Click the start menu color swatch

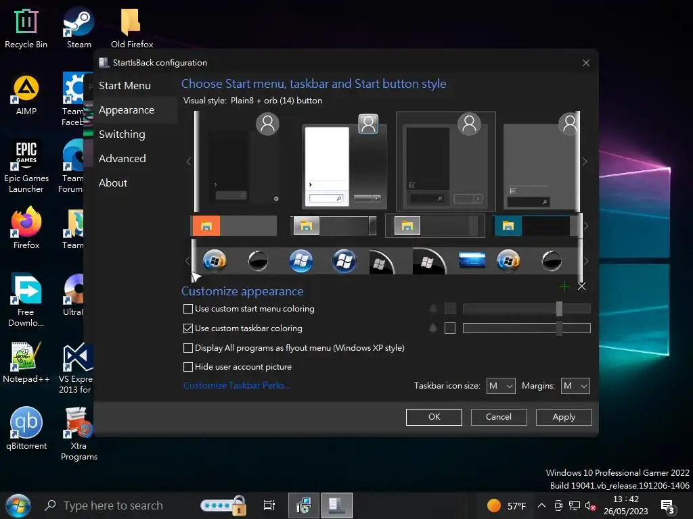(x=450, y=308)
